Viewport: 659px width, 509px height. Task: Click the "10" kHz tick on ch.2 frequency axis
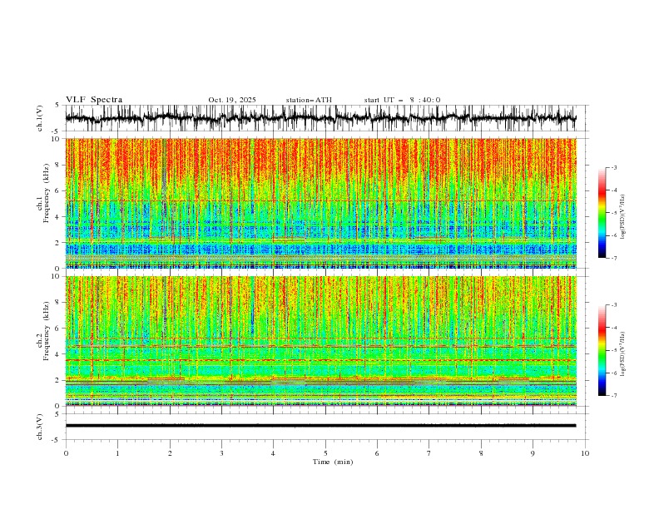(x=57, y=276)
